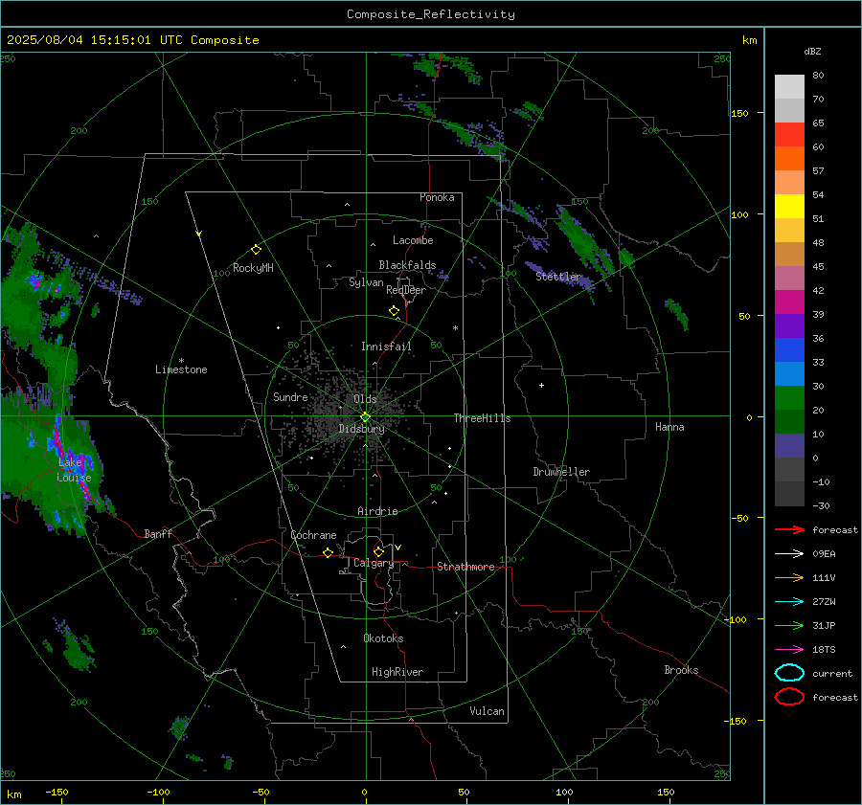Select the Limestone label

(x=181, y=369)
